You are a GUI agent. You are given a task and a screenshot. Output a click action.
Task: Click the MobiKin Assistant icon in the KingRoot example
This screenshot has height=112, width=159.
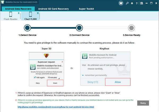(x=85, y=56)
